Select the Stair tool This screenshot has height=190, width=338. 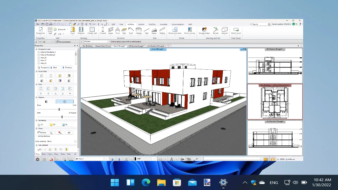pos(147,31)
